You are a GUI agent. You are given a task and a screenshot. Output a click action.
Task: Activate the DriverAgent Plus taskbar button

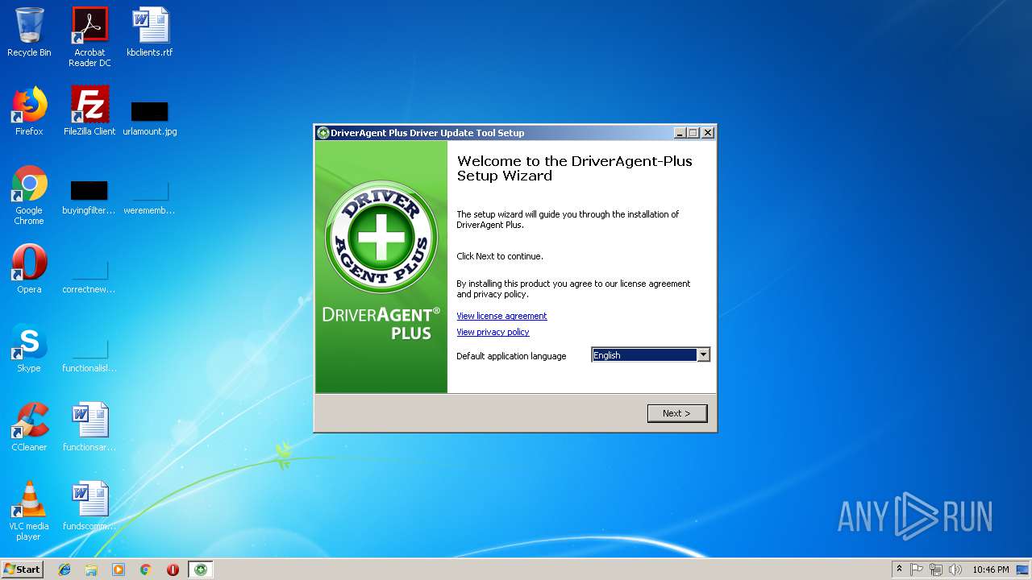point(201,570)
